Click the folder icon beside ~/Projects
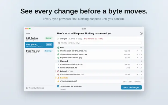The image size is (168, 105). tap(27, 40)
